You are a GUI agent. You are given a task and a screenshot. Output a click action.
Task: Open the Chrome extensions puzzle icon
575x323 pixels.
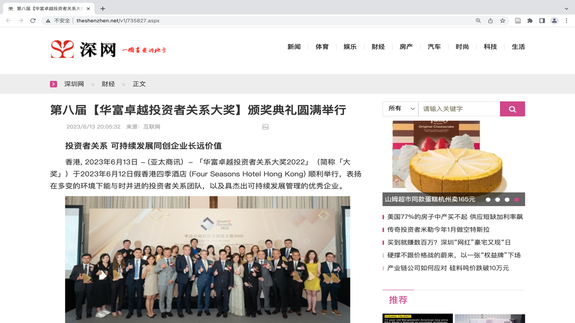click(530, 20)
